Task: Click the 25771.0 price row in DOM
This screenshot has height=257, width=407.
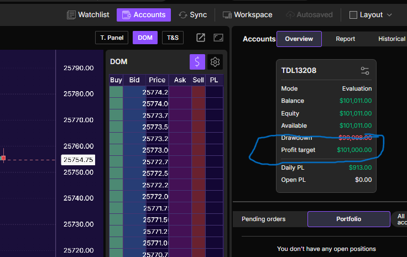Action: [x=156, y=243]
